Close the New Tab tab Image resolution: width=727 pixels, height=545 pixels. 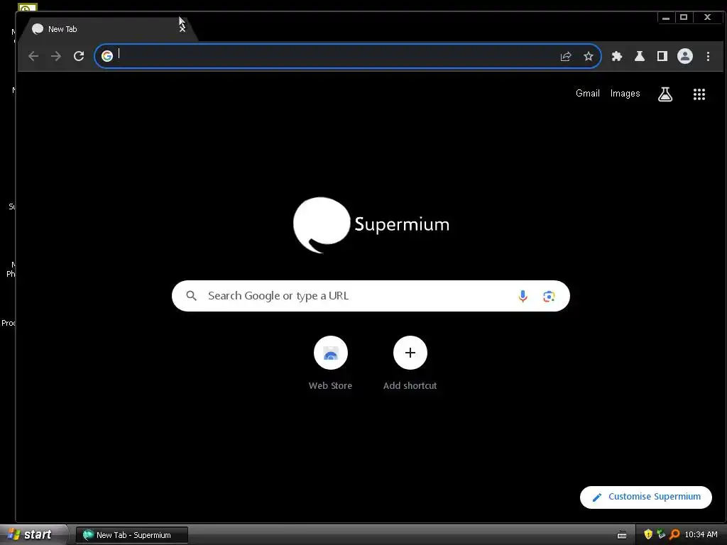pos(182,28)
